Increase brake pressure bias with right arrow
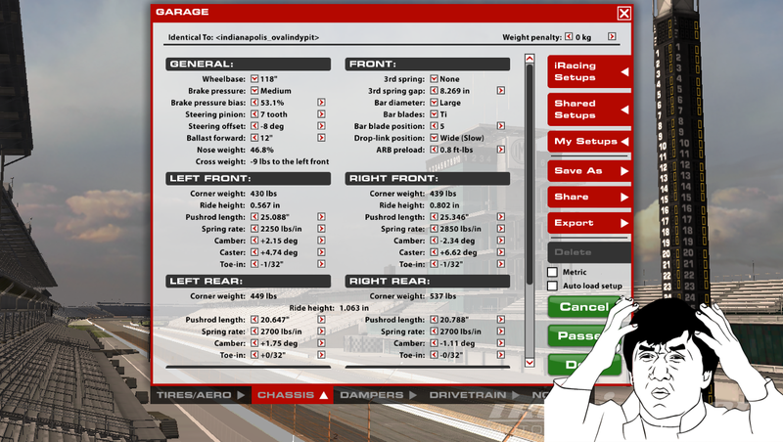This screenshot has height=442, width=783. [321, 103]
